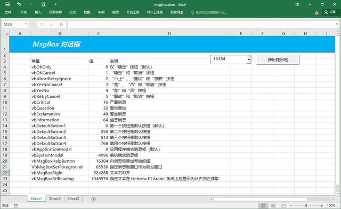341x209 pixels.
Task: Open the 文件 menu tab
Action: click(x=8, y=12)
